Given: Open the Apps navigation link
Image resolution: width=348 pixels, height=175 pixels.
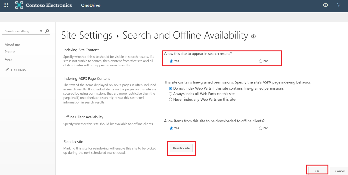Looking at the screenshot, I should 8,59.
